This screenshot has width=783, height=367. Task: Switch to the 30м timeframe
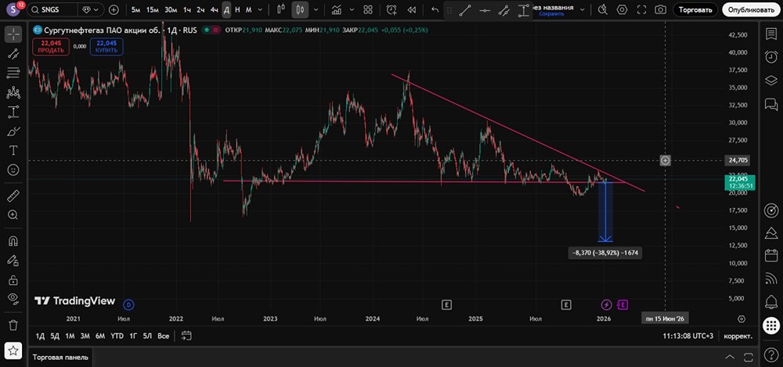pyautogui.click(x=170, y=9)
